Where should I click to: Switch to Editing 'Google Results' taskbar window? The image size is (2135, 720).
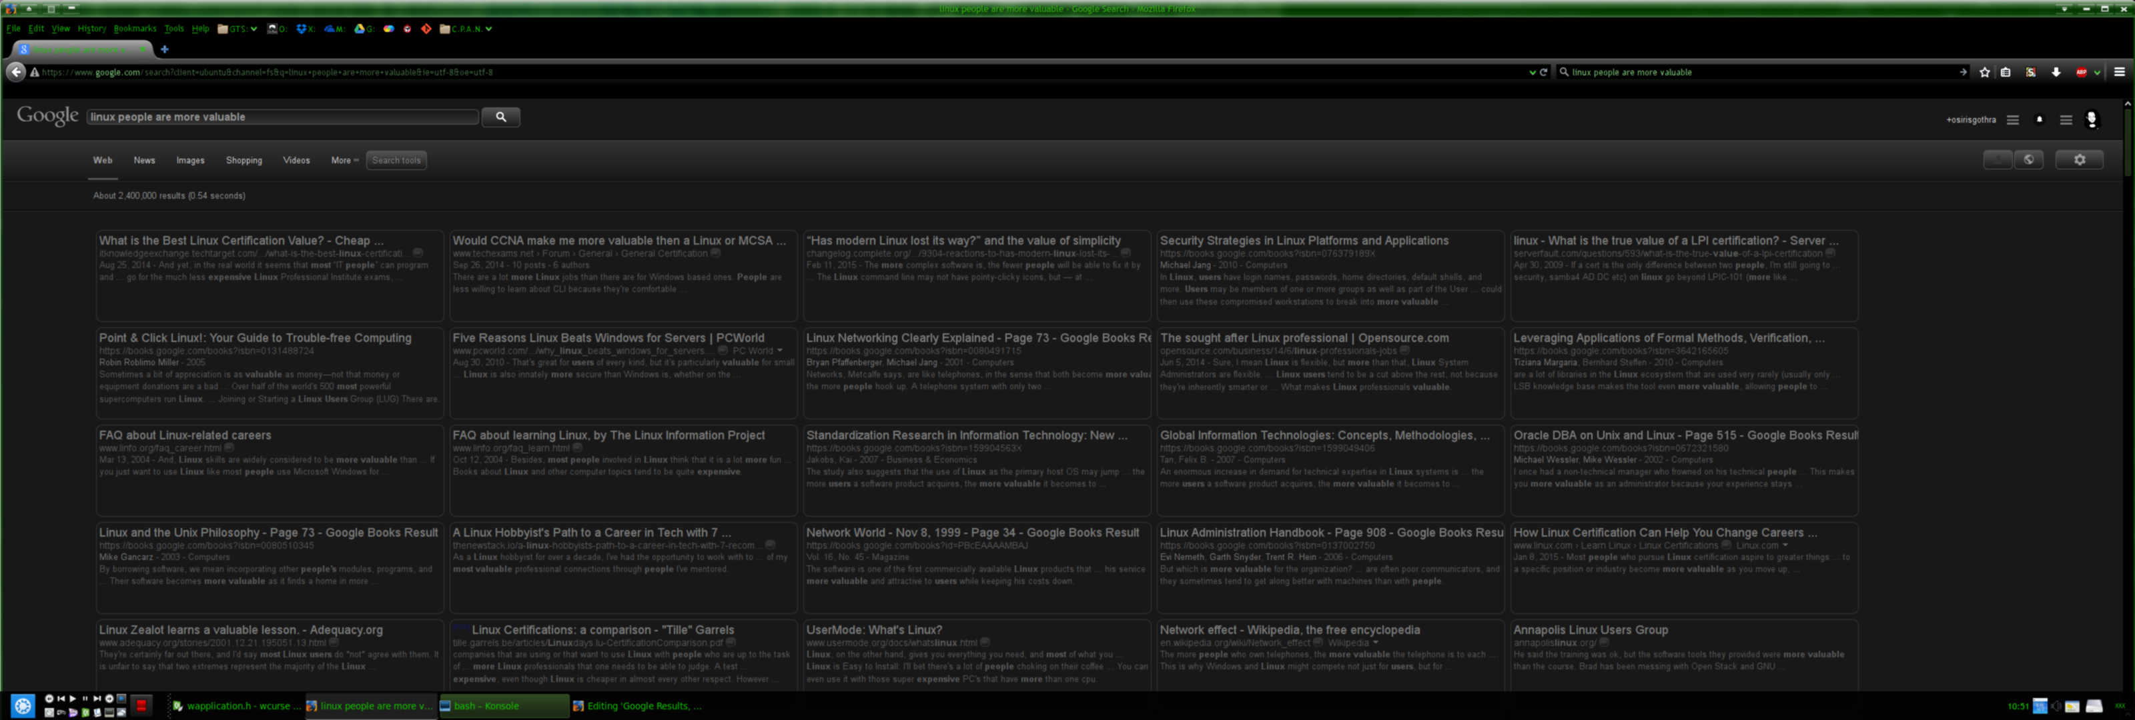pyautogui.click(x=636, y=706)
